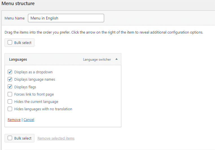Check the Hides the current language checkbox
The height and width of the screenshot is (150, 215).
tap(10, 102)
